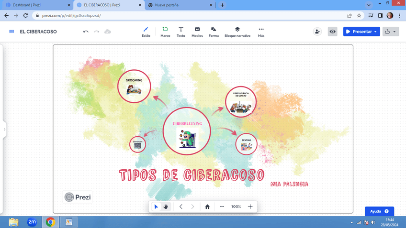Click the undo arrow icon
The image size is (406, 228).
[86, 32]
